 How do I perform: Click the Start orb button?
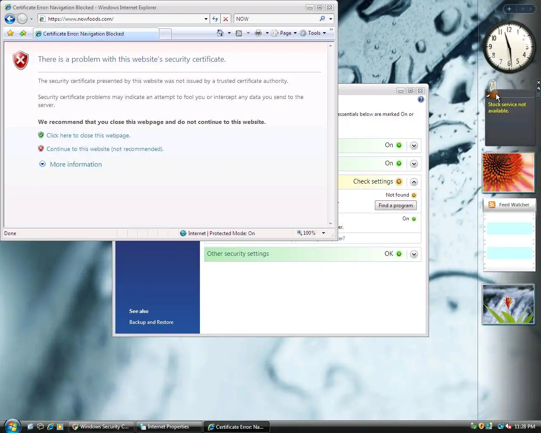12,426
